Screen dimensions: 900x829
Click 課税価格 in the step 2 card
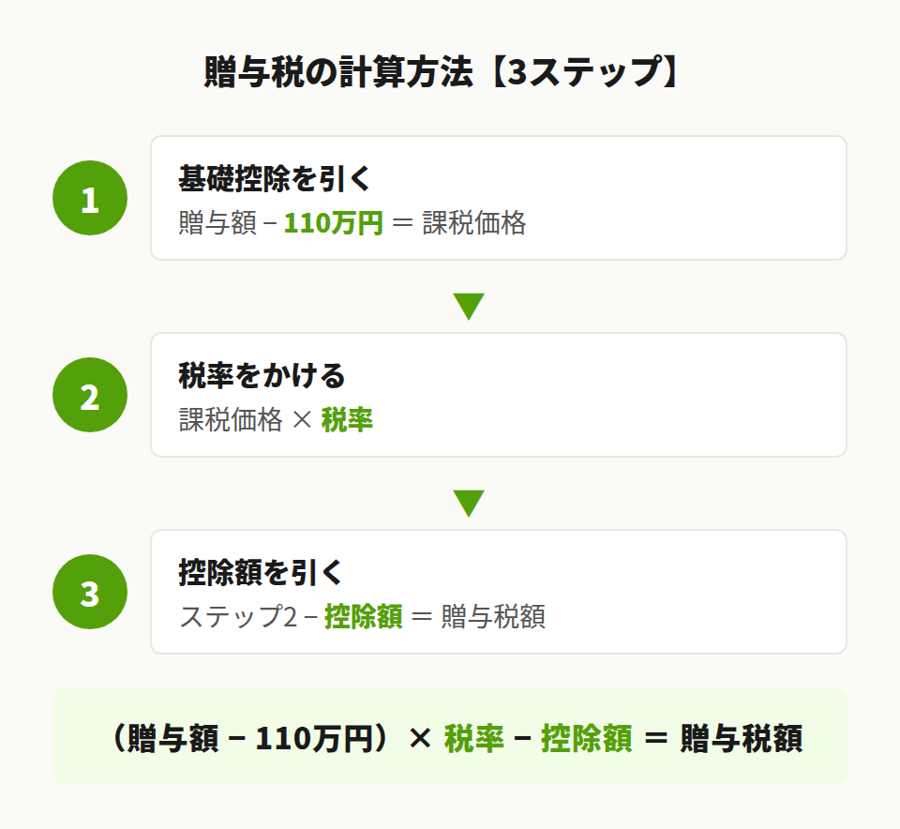(x=231, y=420)
